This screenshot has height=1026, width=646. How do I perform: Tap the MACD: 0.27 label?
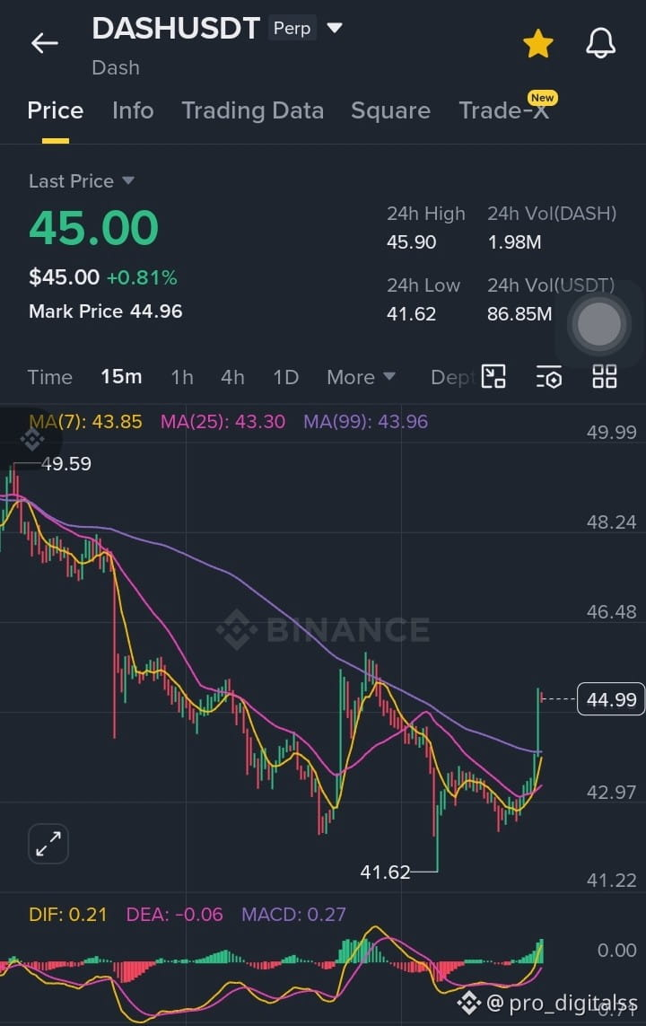tap(293, 914)
